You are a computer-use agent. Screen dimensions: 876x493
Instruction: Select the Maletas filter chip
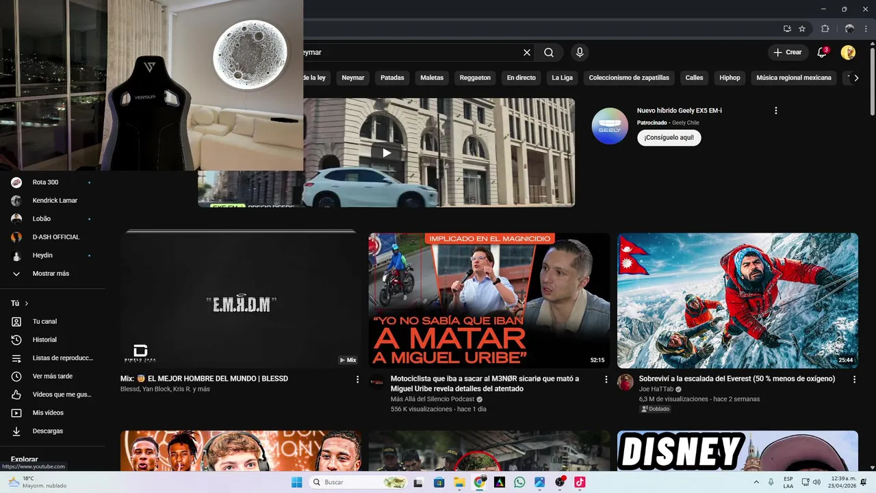click(x=432, y=77)
